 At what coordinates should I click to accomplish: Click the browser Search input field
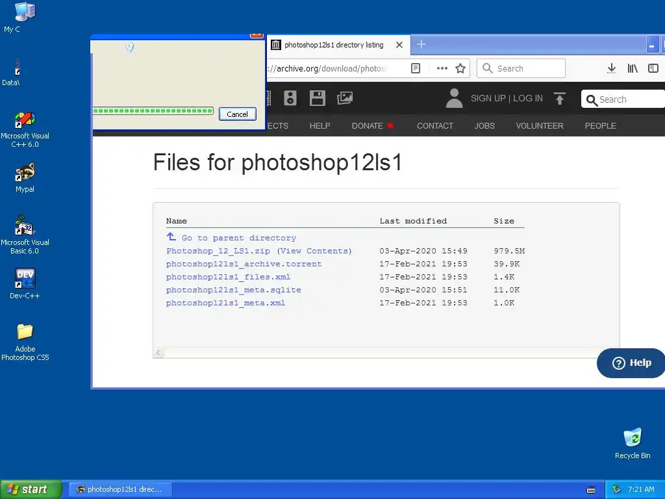[x=521, y=68]
